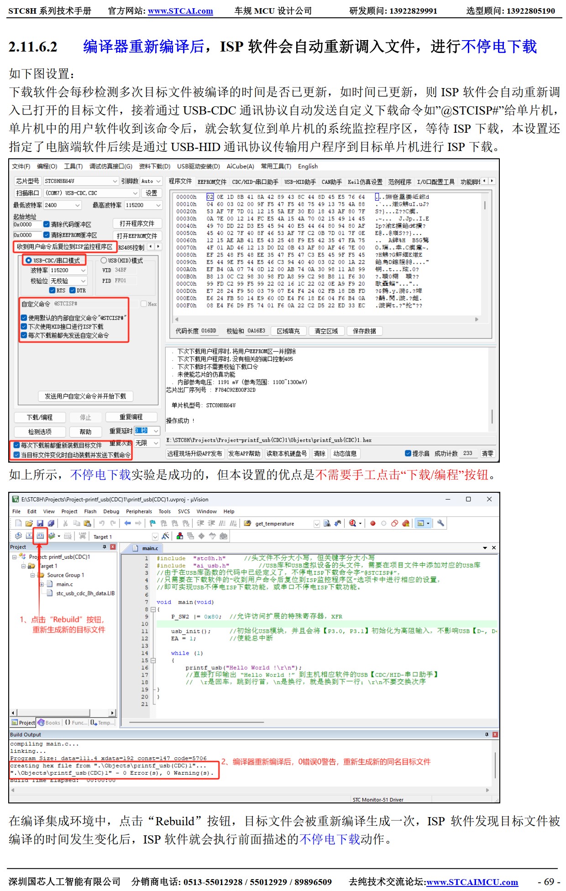Uncheck the 清除代码缓冲区 checkbox
This screenshot has width=566, height=891.
click(x=47, y=224)
